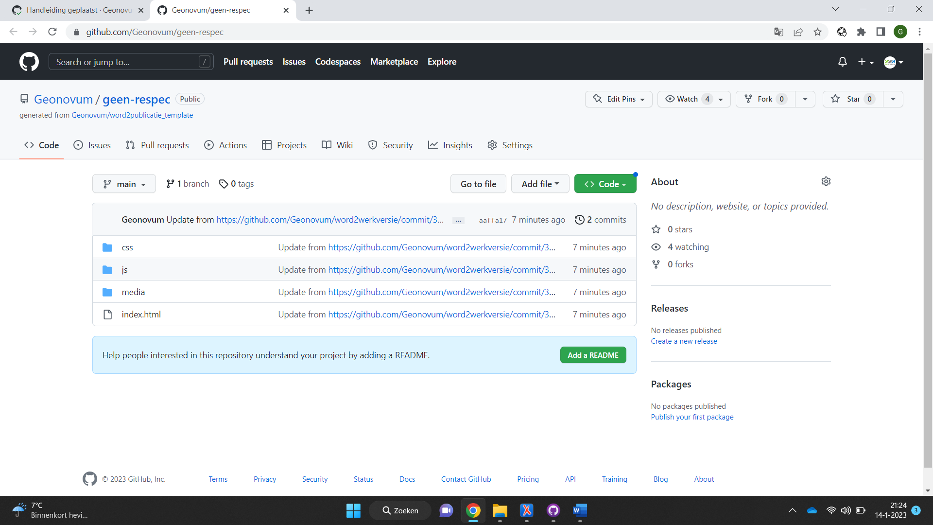Expand the main branch dropdown

click(124, 184)
